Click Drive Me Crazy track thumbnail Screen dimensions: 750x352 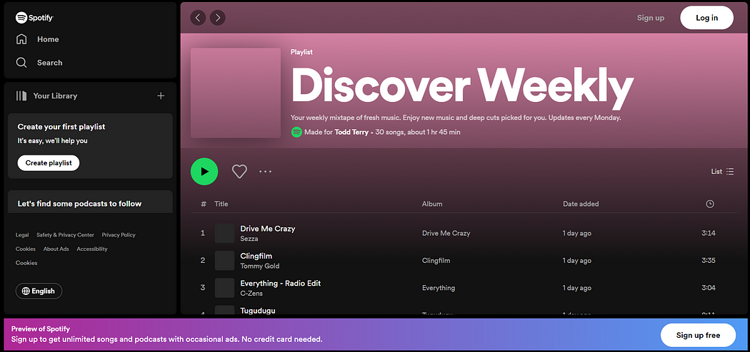pyautogui.click(x=224, y=233)
